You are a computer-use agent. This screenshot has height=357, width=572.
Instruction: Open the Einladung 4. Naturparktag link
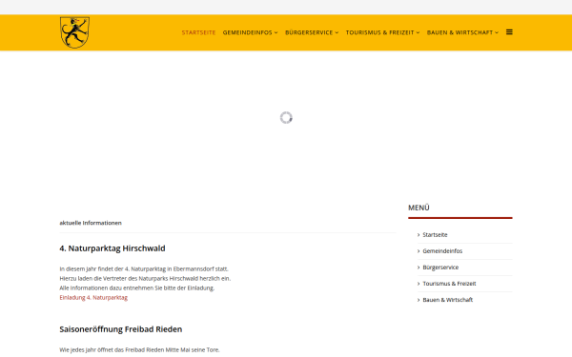[93, 298]
